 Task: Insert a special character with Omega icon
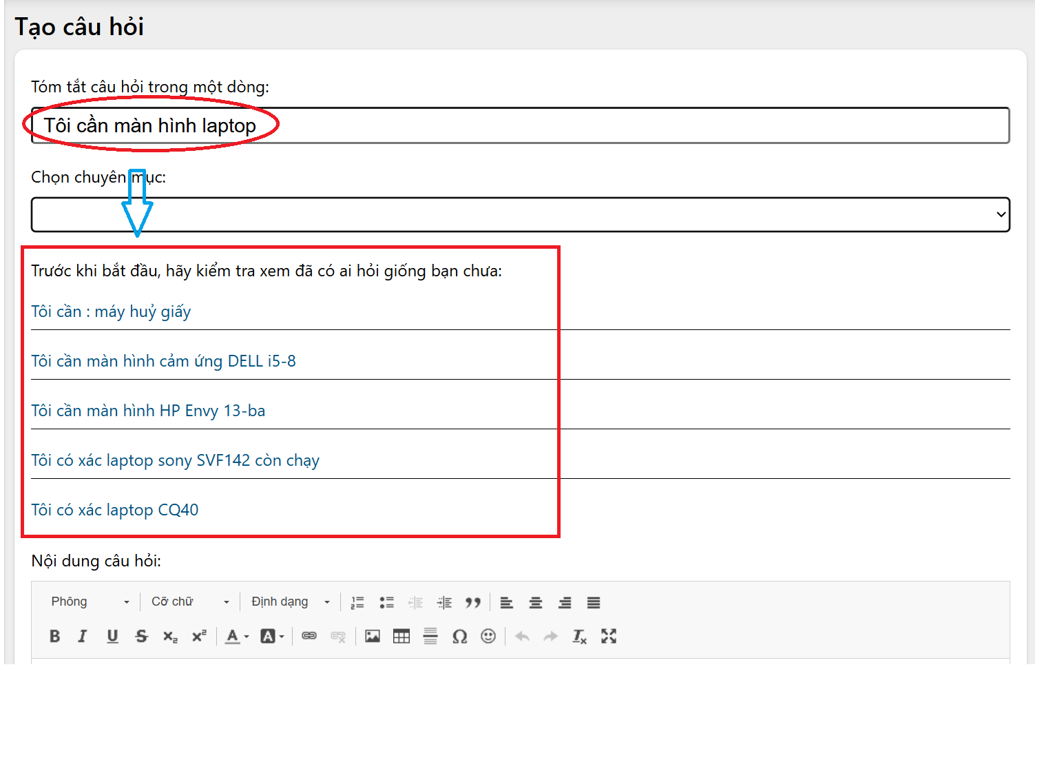pyautogui.click(x=459, y=636)
